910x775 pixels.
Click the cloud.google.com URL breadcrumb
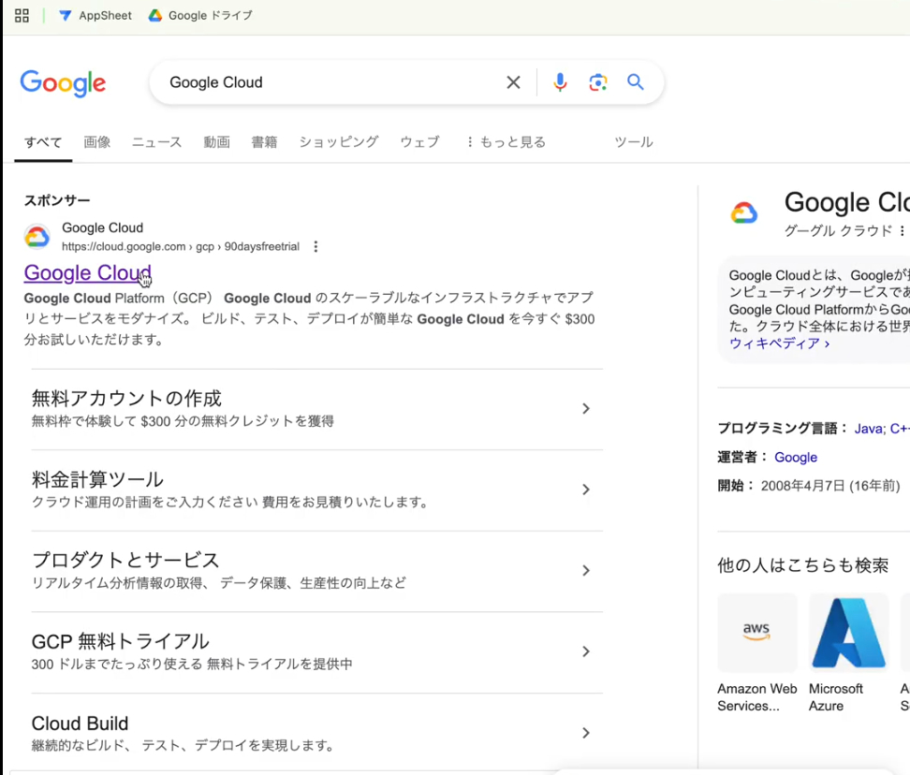click(181, 246)
